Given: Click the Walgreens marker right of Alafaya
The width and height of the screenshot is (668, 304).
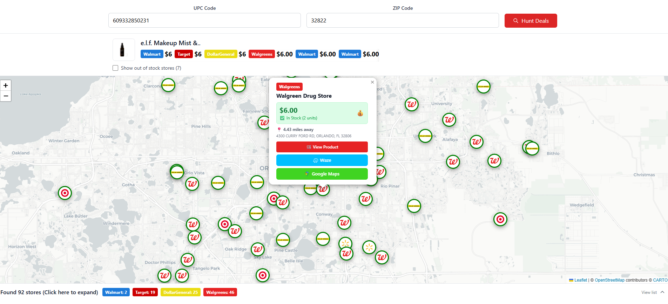Looking at the screenshot, I should coord(477,142).
